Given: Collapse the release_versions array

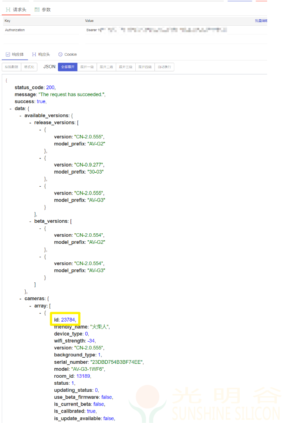Looking at the screenshot, I should [x=30, y=122].
